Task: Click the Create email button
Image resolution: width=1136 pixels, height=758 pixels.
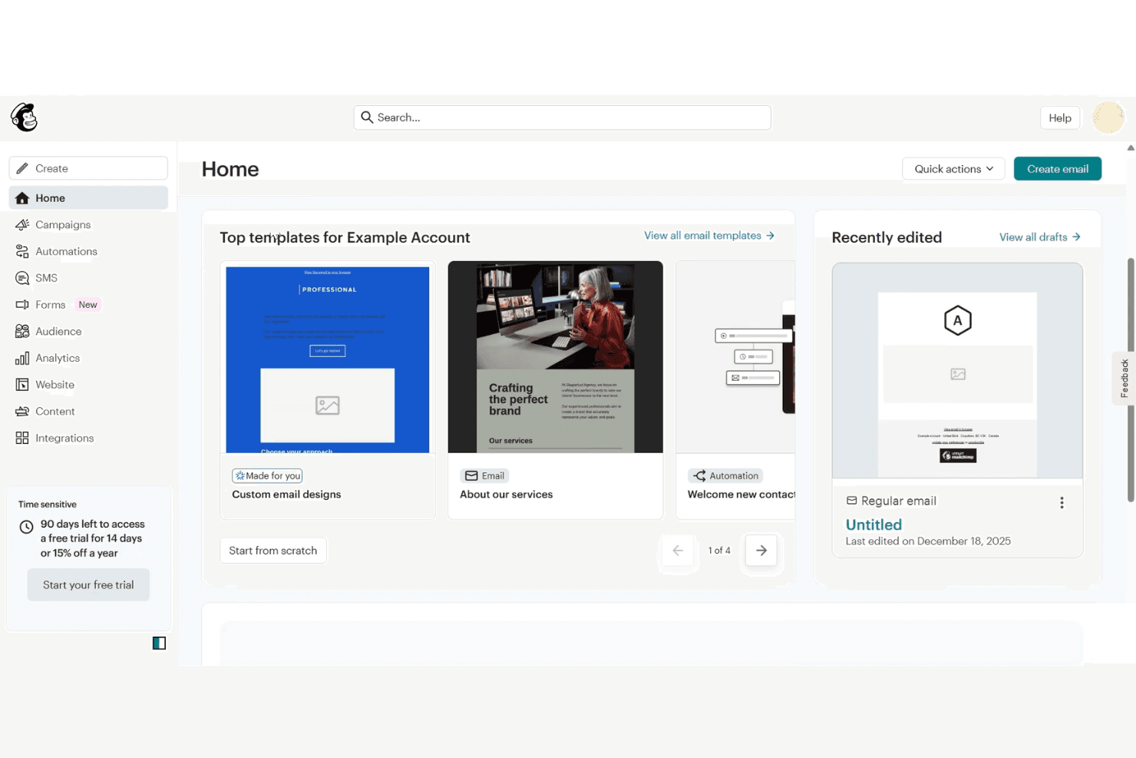Action: pos(1058,169)
